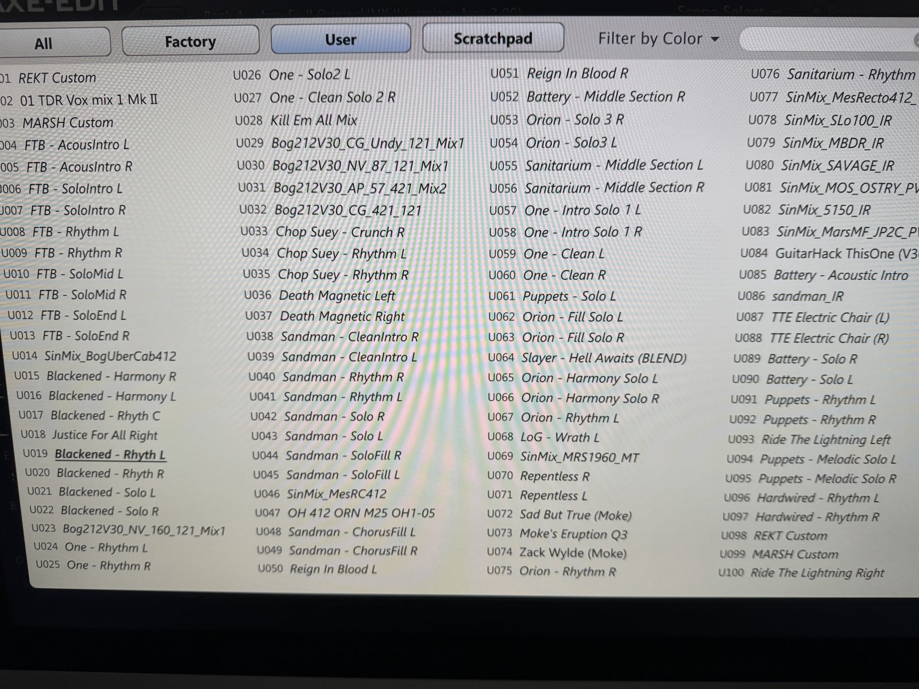
Task: Choose U098 REKT Custom
Action: coord(774,536)
